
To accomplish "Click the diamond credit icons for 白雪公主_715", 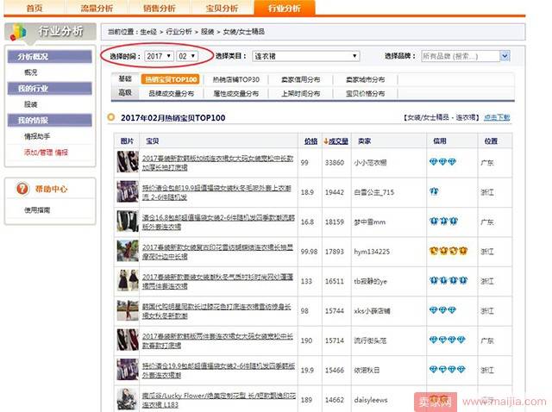I will click(434, 191).
